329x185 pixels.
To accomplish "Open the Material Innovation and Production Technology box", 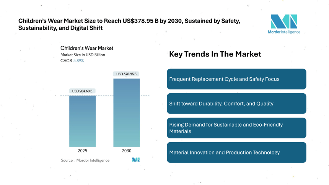I will (236, 153).
